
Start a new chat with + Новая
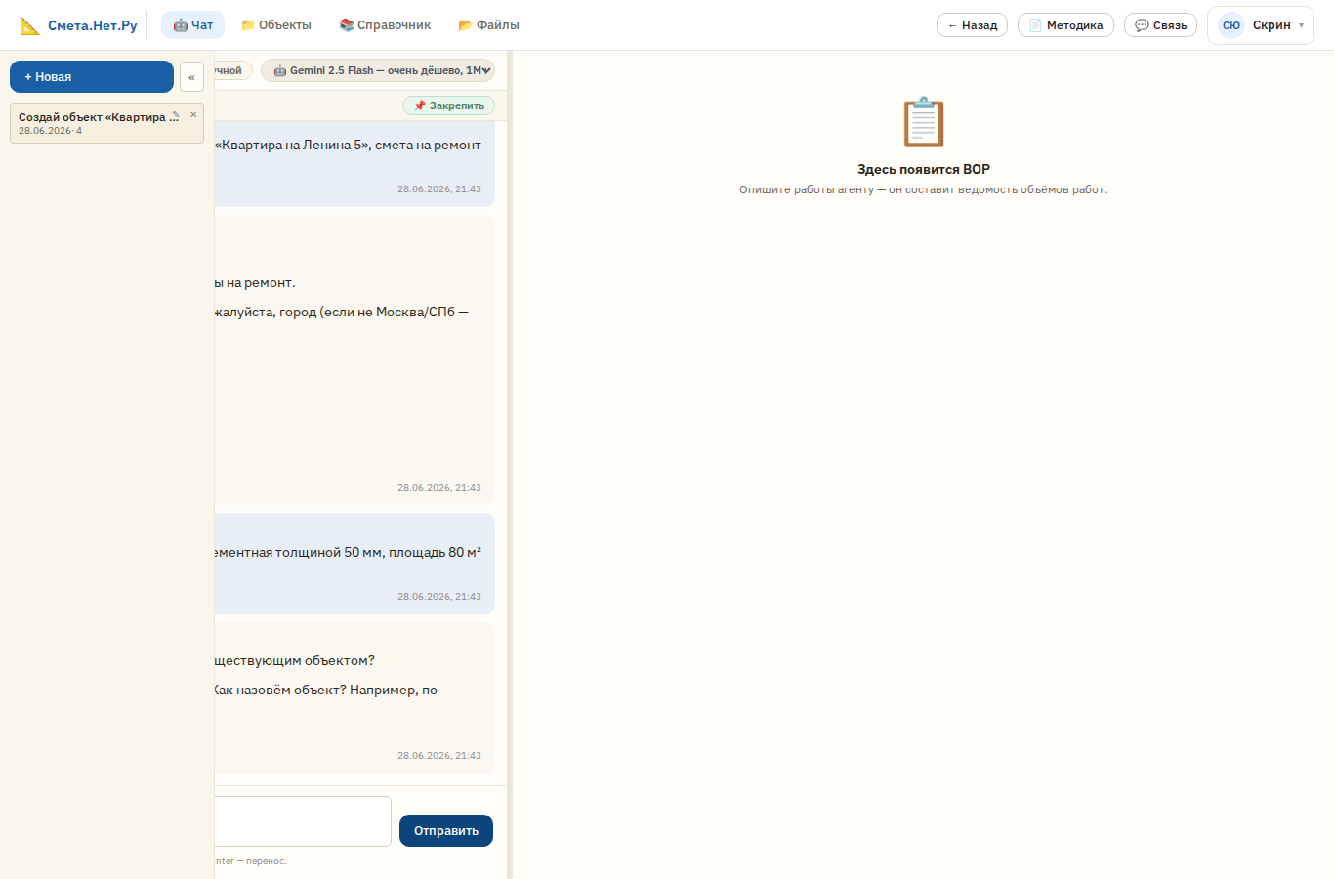pos(92,76)
